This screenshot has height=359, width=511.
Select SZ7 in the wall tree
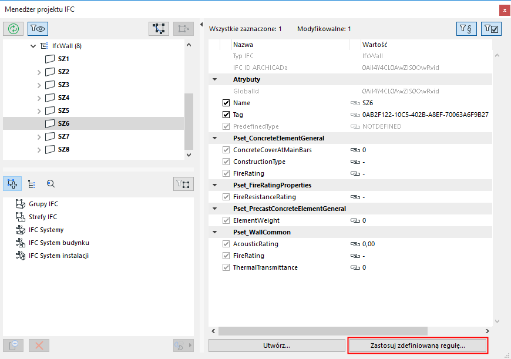click(x=63, y=136)
